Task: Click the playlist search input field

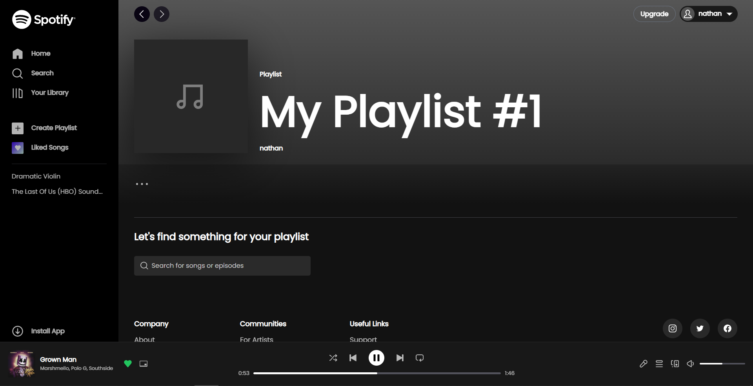Action: (222, 265)
